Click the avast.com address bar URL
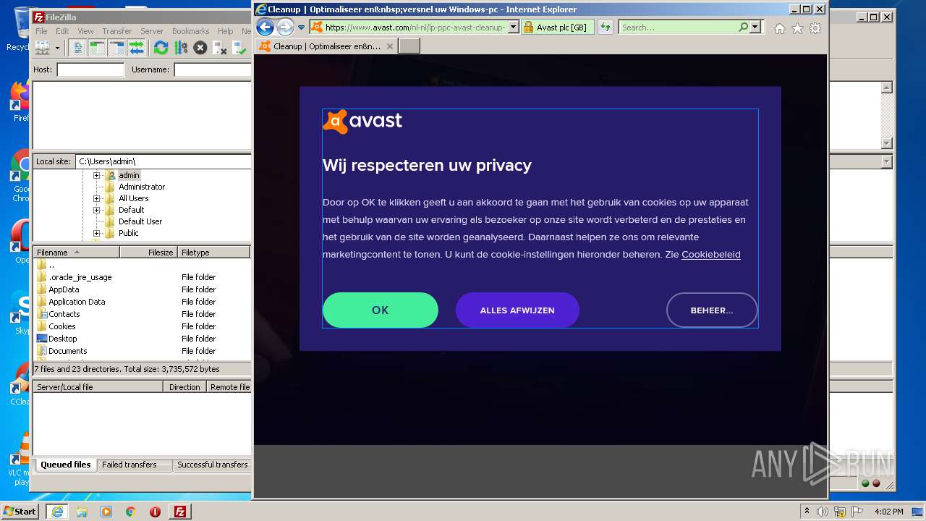 pyautogui.click(x=415, y=27)
